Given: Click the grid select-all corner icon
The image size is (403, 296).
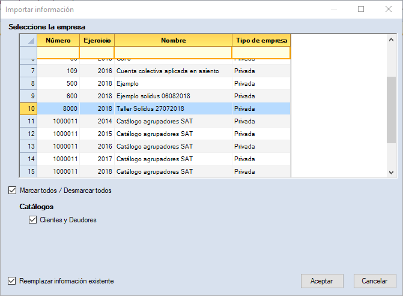Looking at the screenshot, I should tap(28, 40).
